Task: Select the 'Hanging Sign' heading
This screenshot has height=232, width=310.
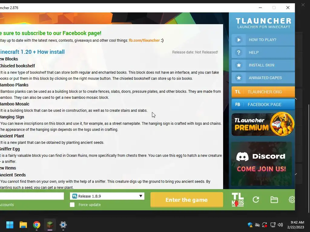Action: (12, 117)
